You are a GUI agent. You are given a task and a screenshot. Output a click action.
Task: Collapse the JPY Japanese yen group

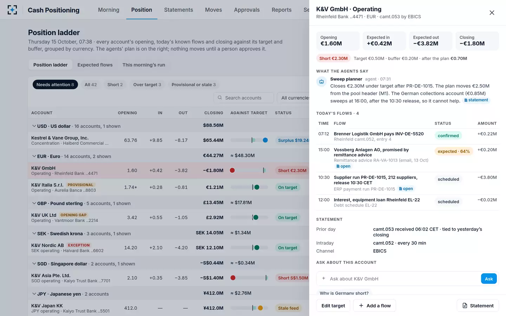[x=34, y=294]
